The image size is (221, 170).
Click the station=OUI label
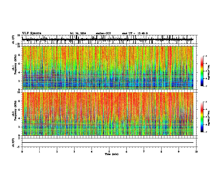[103, 33]
